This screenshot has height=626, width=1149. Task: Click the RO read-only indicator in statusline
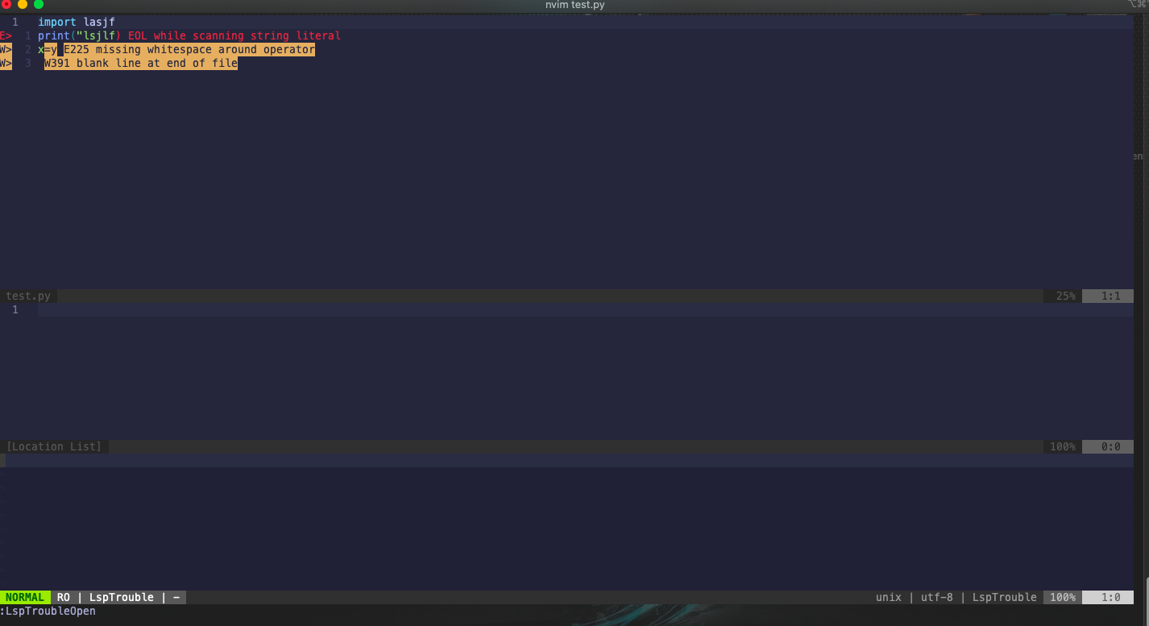point(63,597)
